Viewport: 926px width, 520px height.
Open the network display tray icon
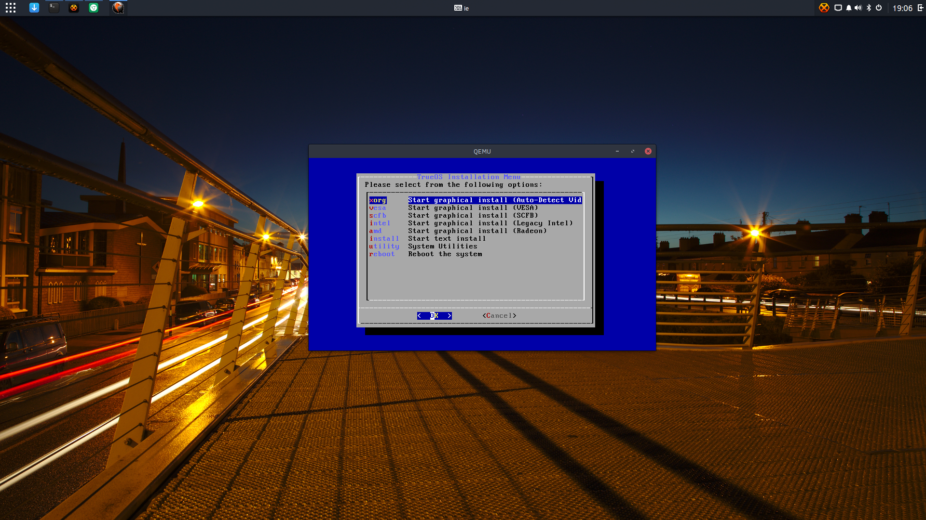838,8
